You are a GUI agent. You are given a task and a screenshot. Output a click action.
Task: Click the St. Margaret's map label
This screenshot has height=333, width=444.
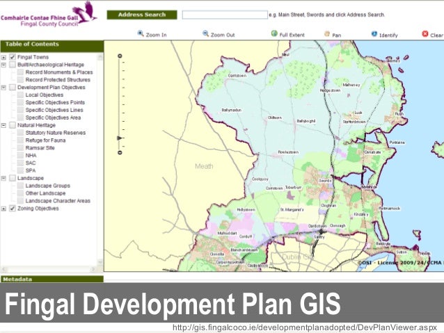292,210
